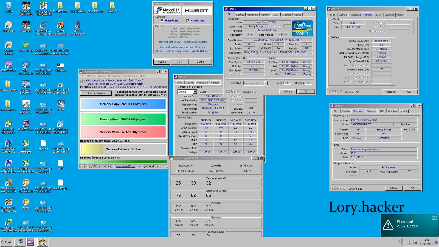This screenshot has width=439, height=247.
Task: Open the Cestino recycle bin icon
Action: click(x=9, y=7)
